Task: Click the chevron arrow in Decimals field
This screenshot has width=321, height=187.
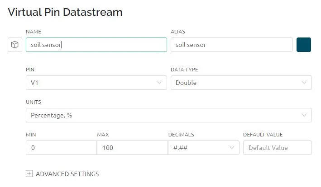Action: pyautogui.click(x=231, y=148)
